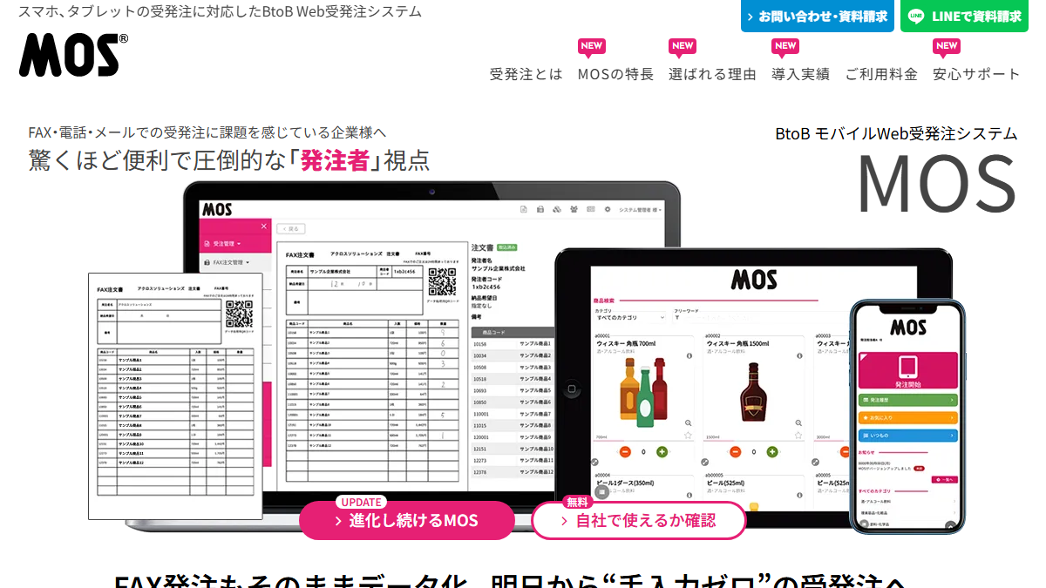Open the システム管理者 dropdown on the laptop
This screenshot has height=588, width=1046.
pos(640,210)
